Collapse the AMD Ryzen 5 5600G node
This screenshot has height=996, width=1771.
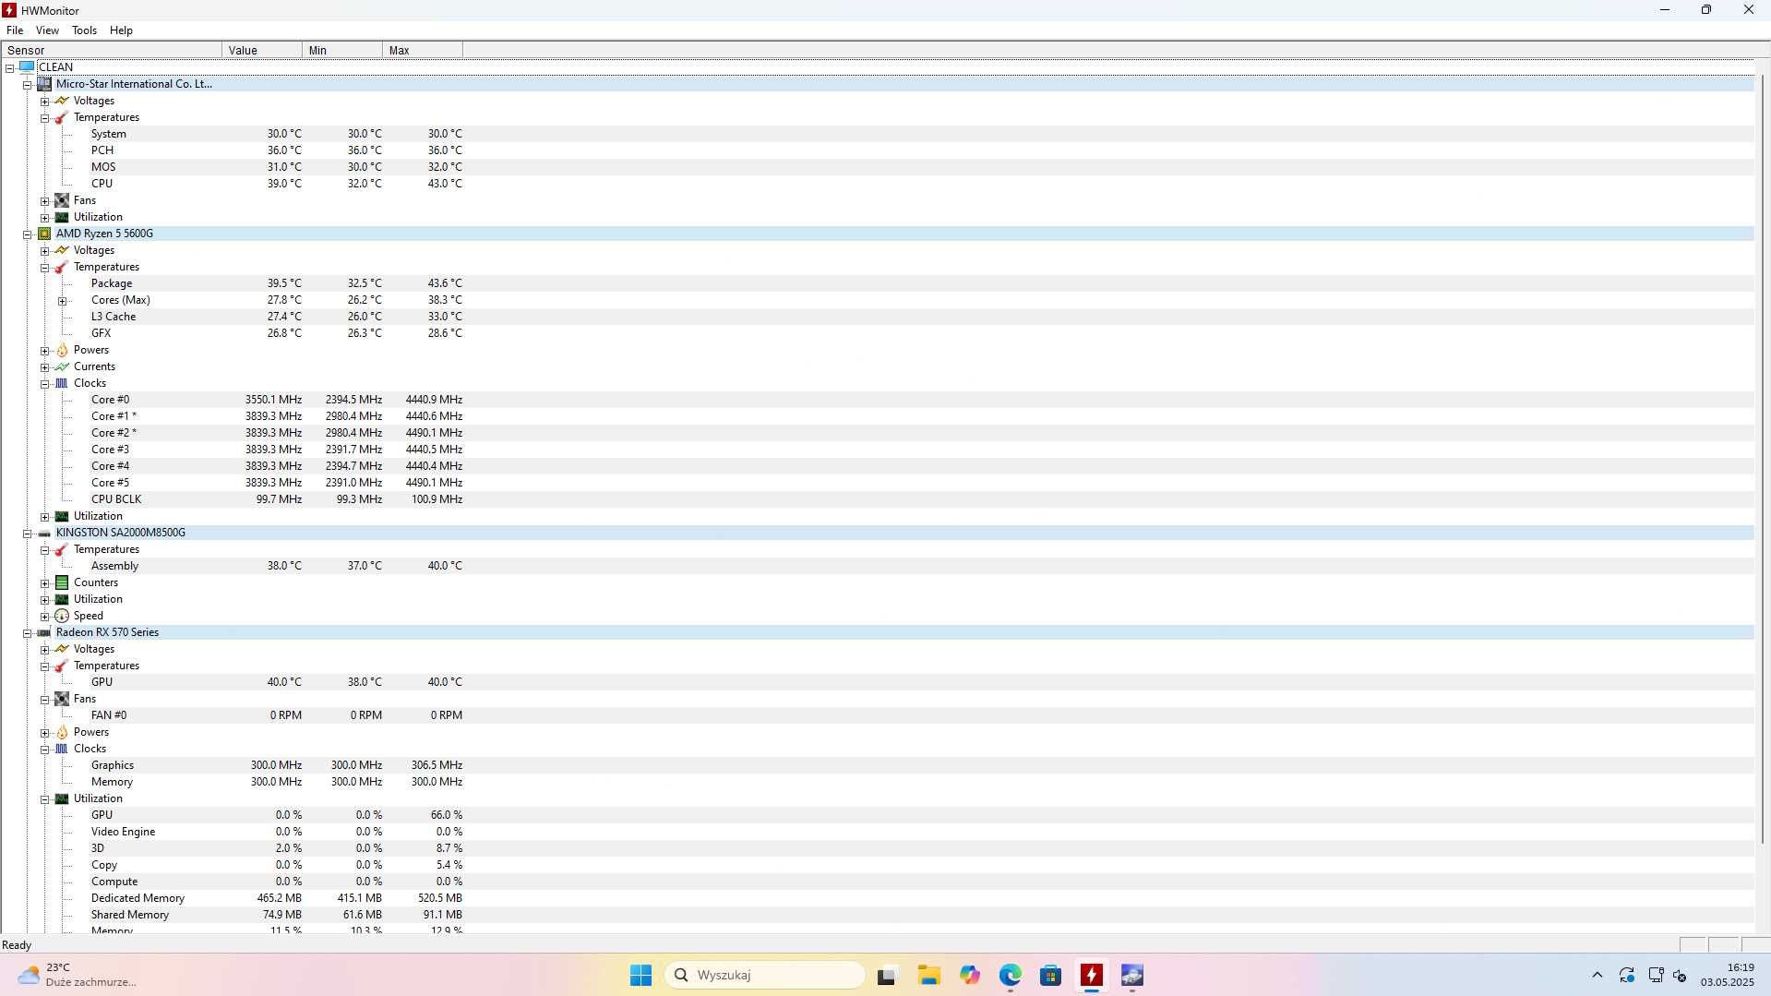28,234
